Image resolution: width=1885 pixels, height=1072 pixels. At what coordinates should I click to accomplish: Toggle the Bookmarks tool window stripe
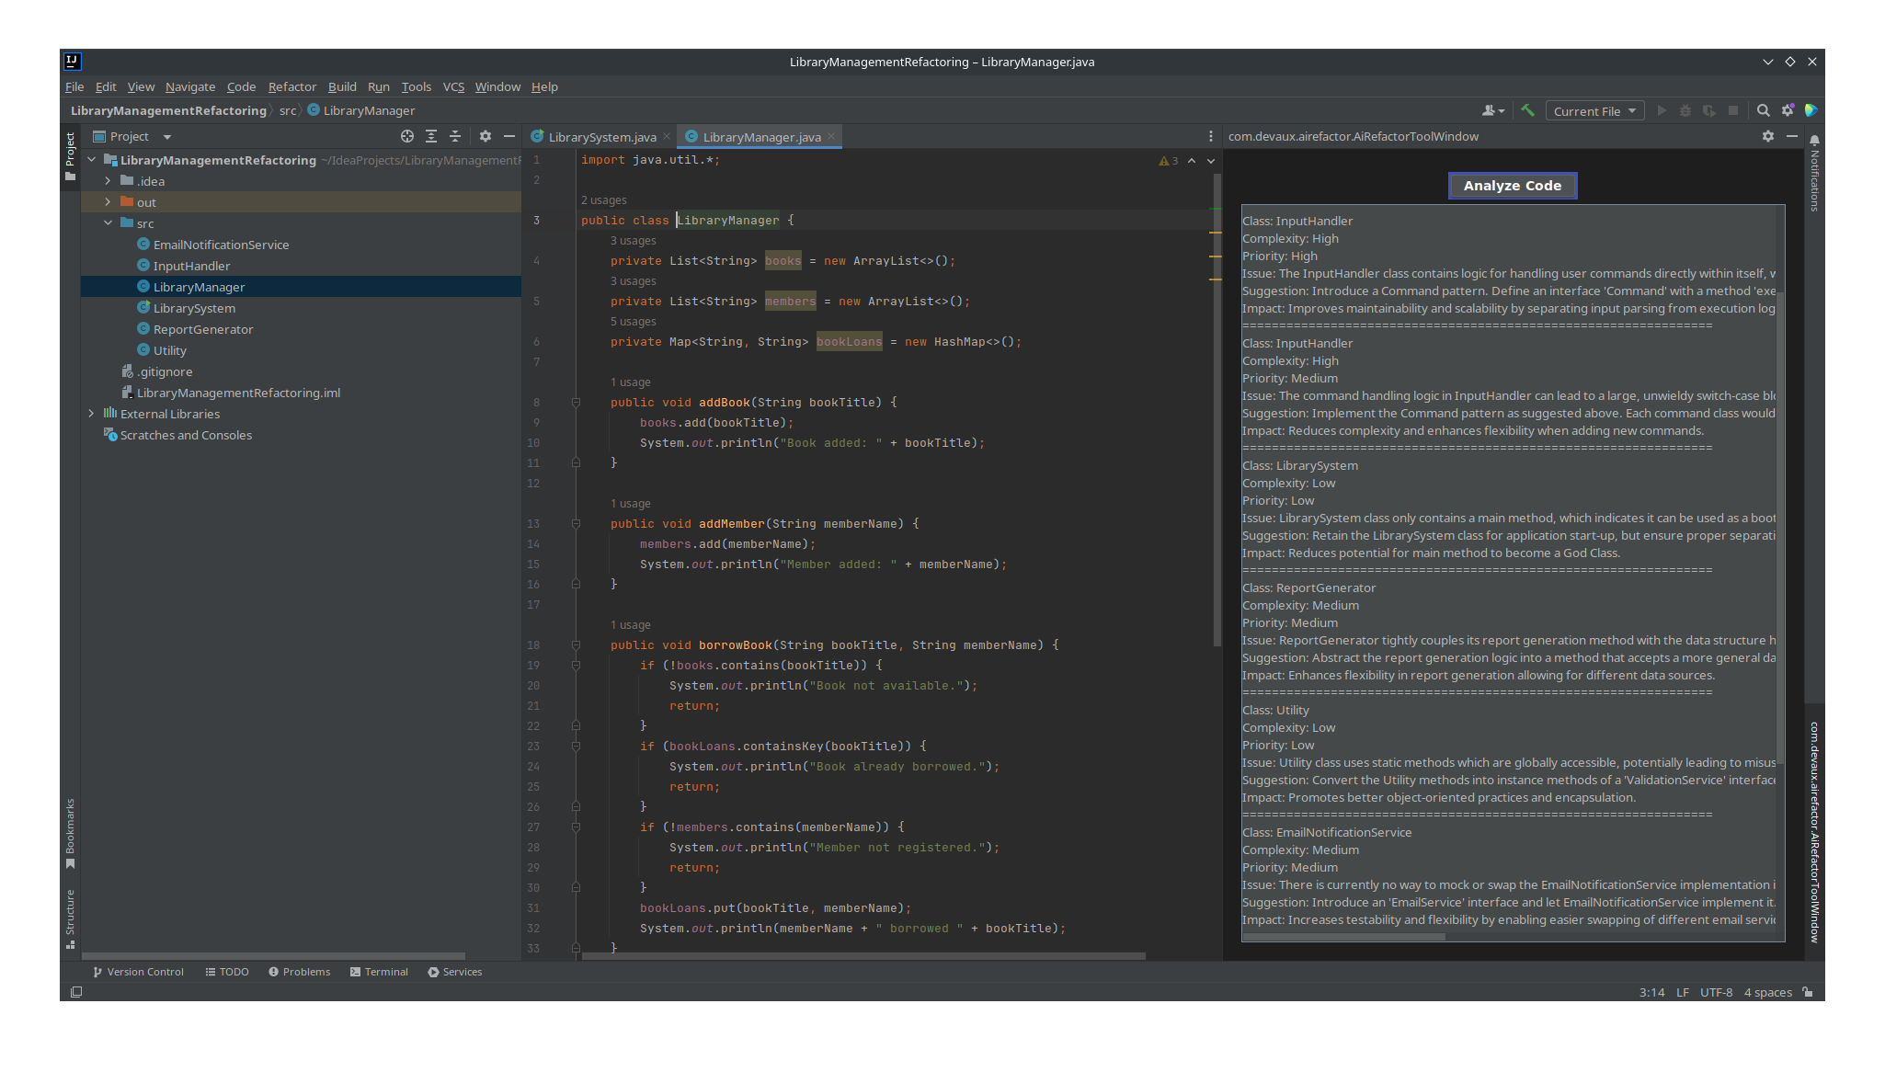[70, 832]
